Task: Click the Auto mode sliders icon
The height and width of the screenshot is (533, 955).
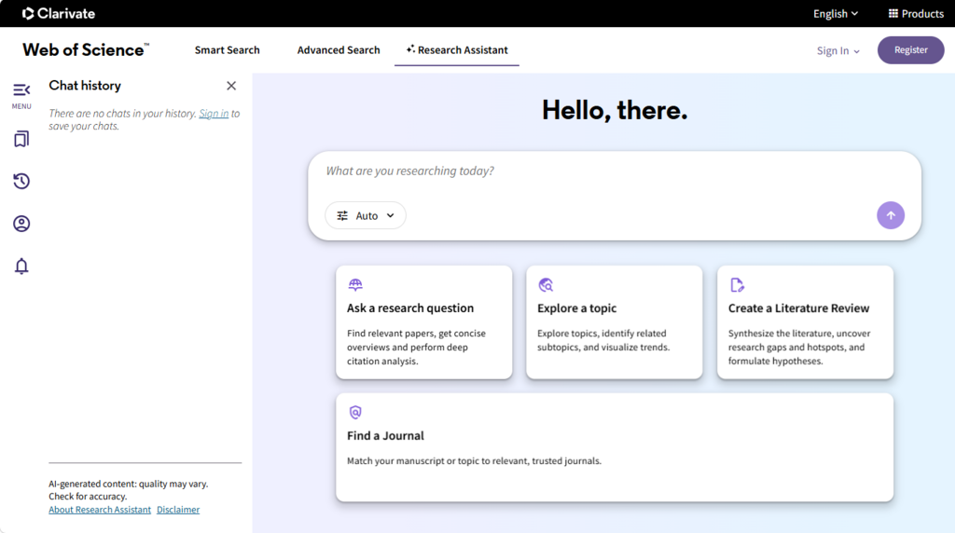Action: coord(342,215)
